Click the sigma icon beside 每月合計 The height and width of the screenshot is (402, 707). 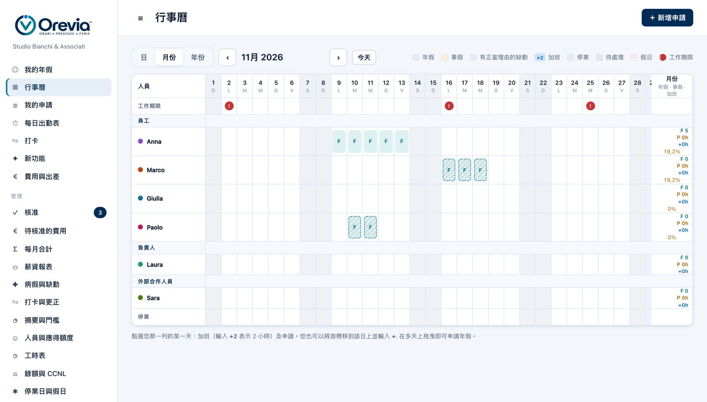(15, 249)
